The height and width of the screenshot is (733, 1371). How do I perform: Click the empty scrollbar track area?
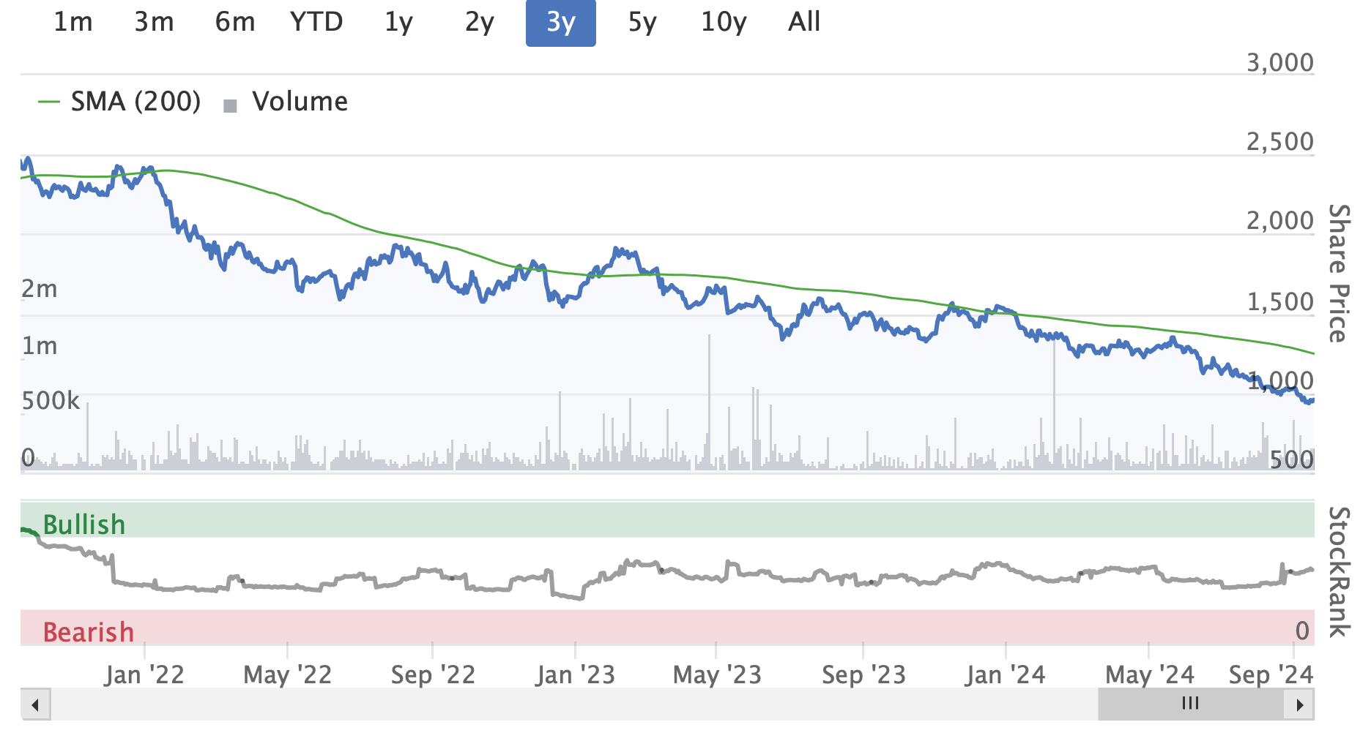574,705
